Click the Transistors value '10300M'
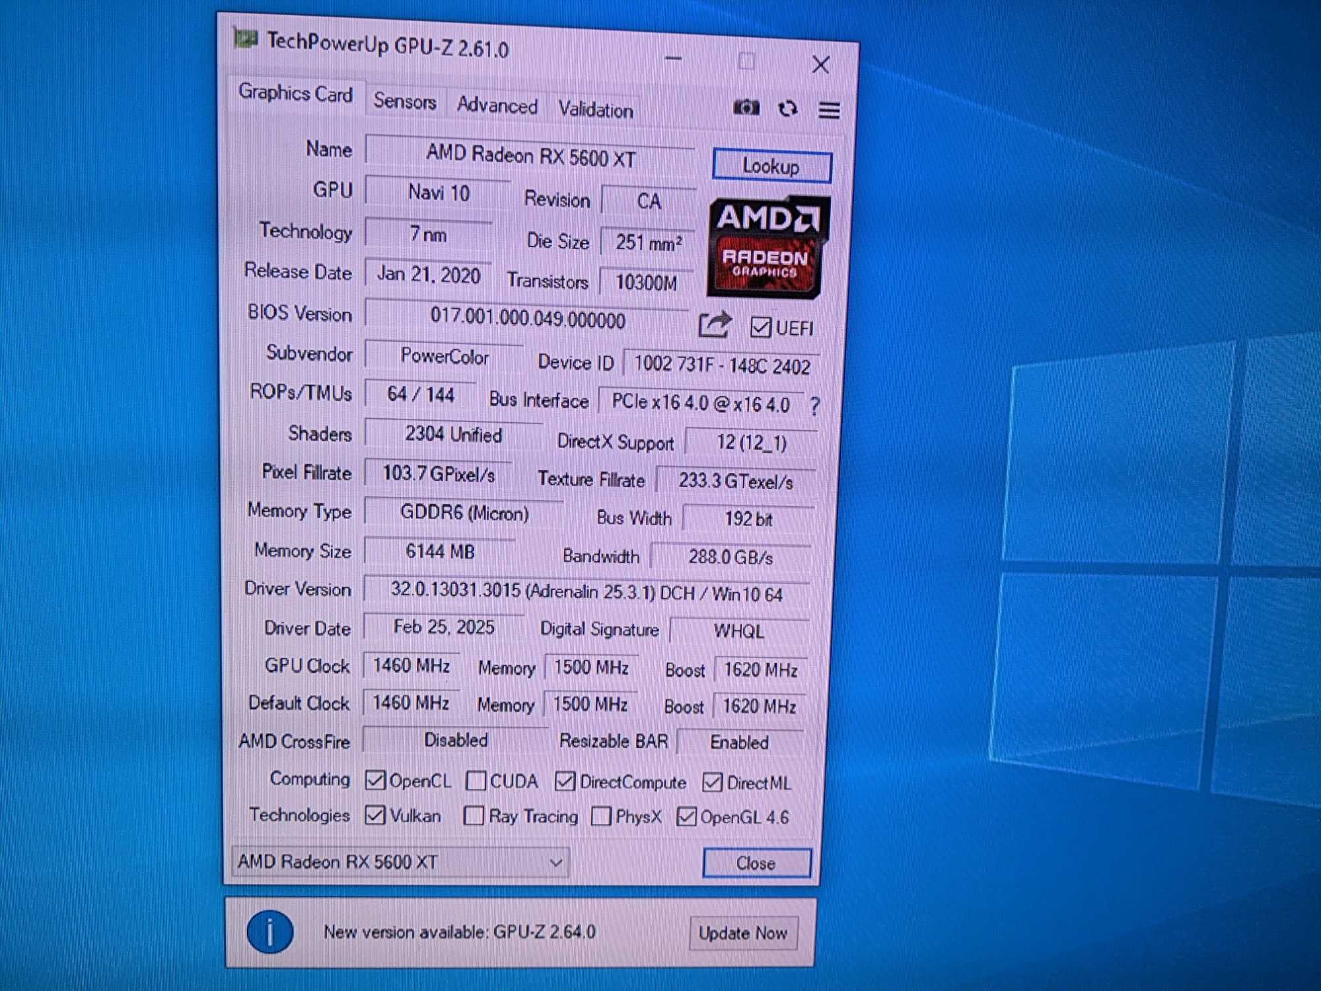1321x991 pixels. point(646,283)
